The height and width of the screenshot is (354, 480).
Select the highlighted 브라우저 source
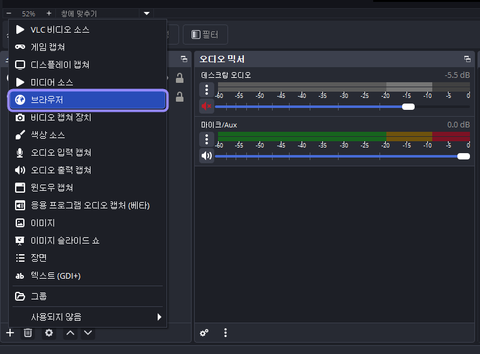(87, 100)
